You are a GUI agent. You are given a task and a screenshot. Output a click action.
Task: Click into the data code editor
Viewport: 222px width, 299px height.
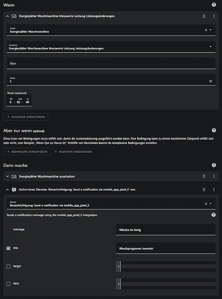[x=166, y=284]
